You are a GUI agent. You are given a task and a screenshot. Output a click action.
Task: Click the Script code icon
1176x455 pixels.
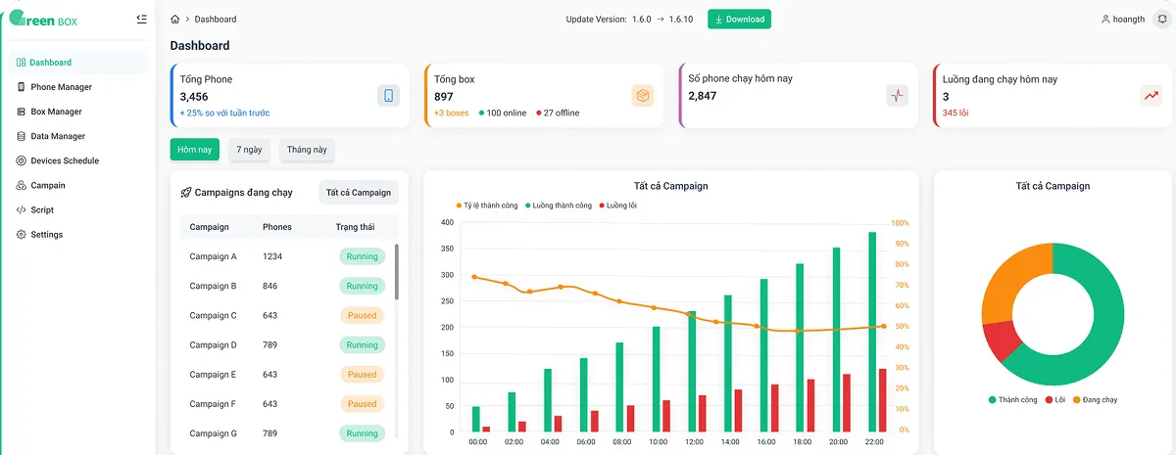pos(22,209)
